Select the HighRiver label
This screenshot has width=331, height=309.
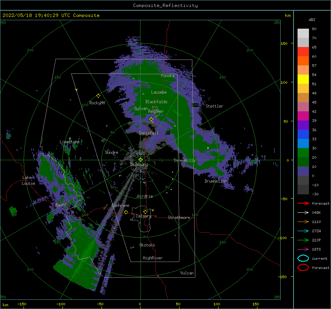click(x=153, y=258)
